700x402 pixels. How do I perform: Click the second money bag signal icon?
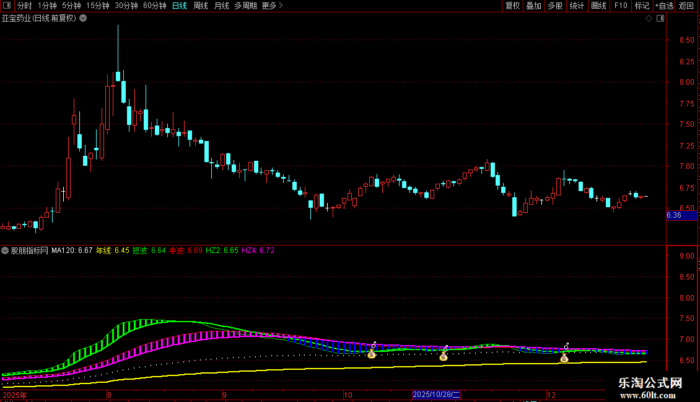click(444, 356)
